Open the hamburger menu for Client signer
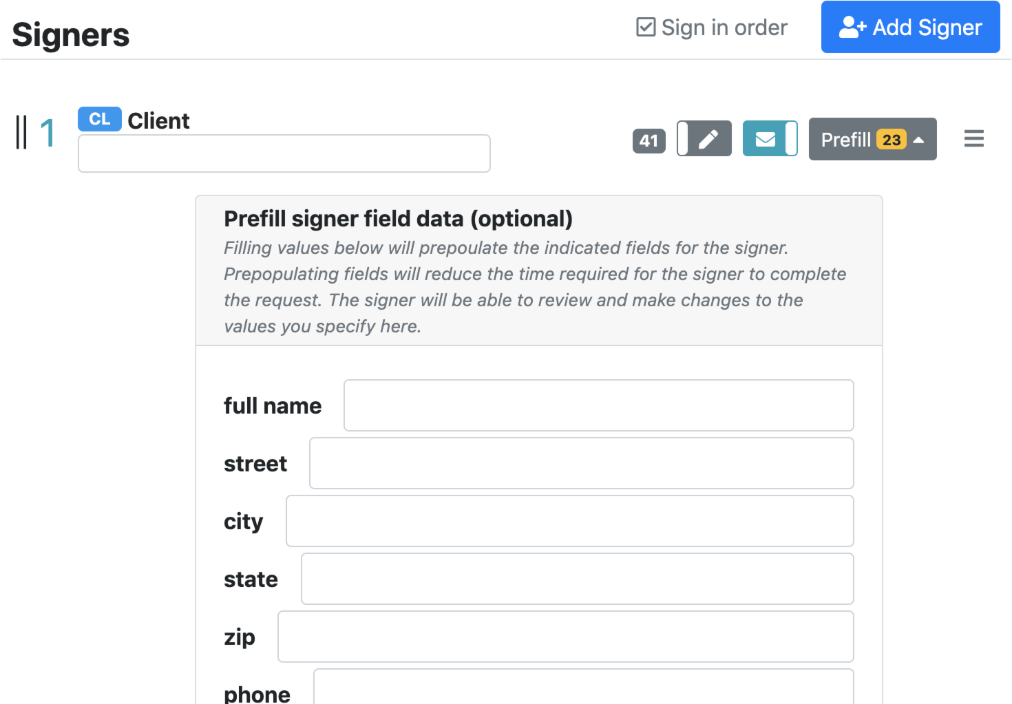The image size is (1012, 704). (x=973, y=139)
